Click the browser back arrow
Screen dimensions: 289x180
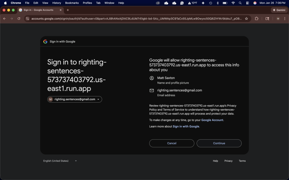point(4,19)
